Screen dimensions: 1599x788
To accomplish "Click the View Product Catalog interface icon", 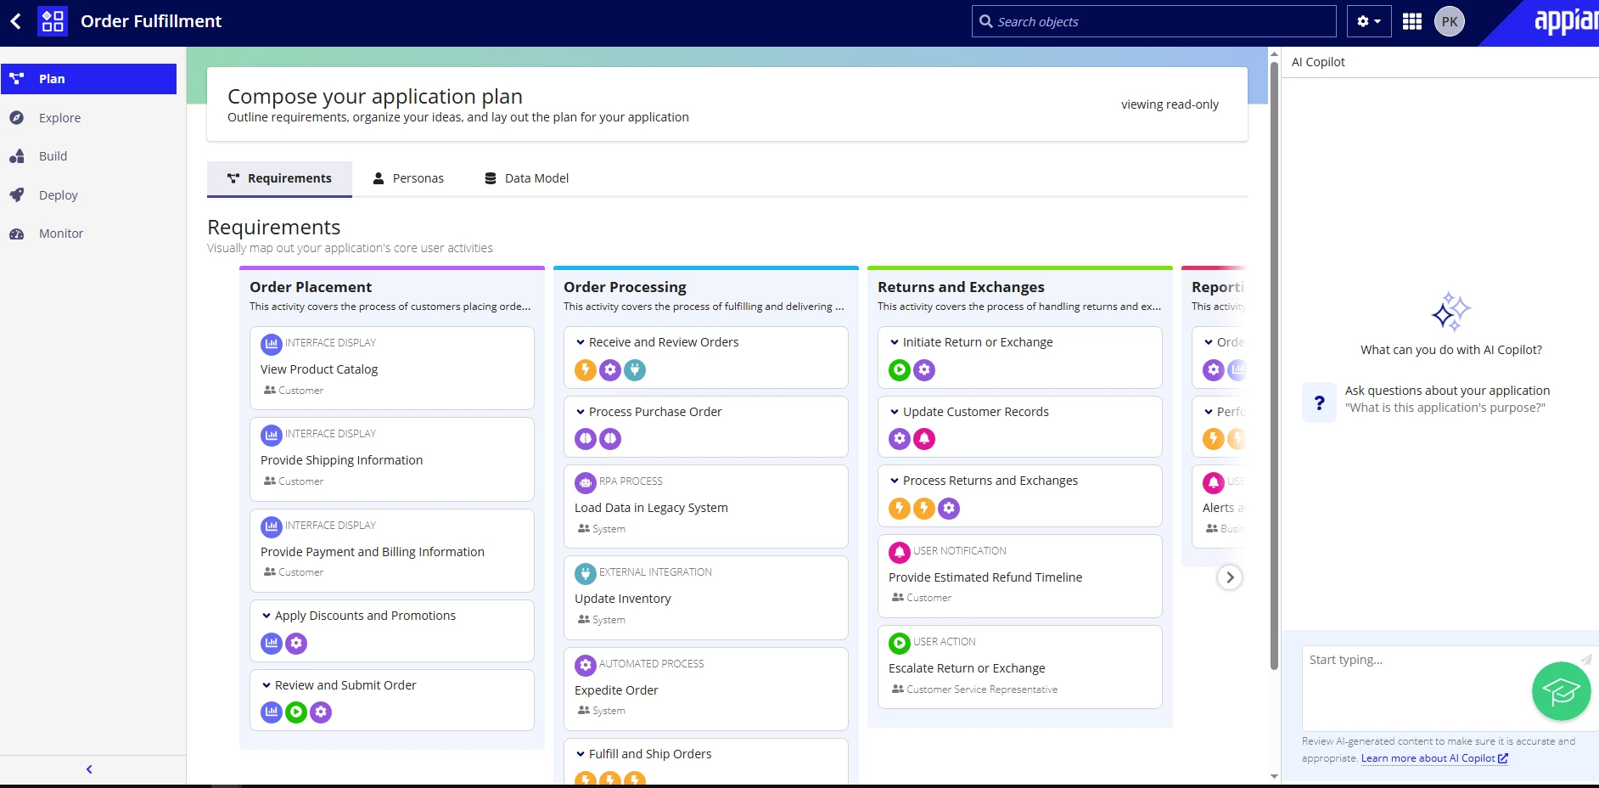I will pos(271,344).
